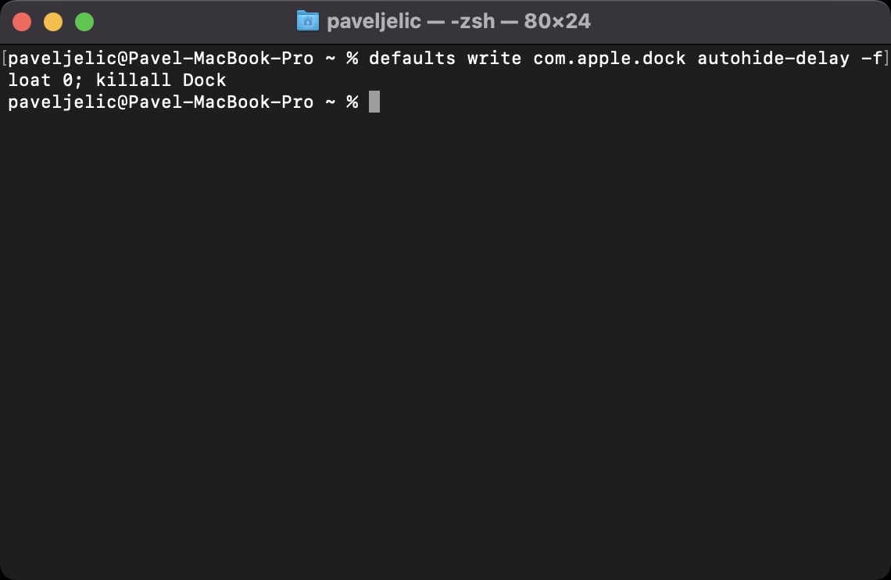Click the "-f" flag ending the first line
This screenshot has height=580, width=891.
click(871, 59)
